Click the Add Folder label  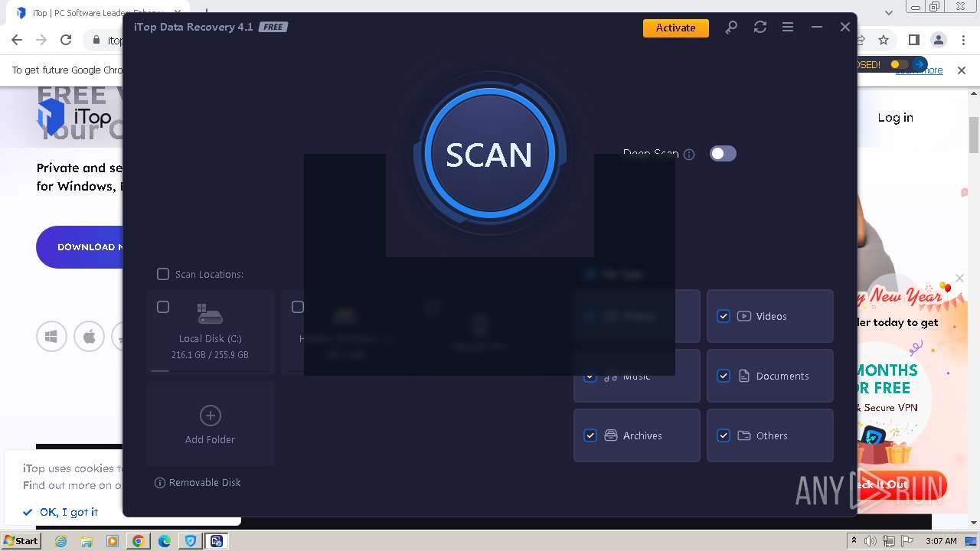210,439
